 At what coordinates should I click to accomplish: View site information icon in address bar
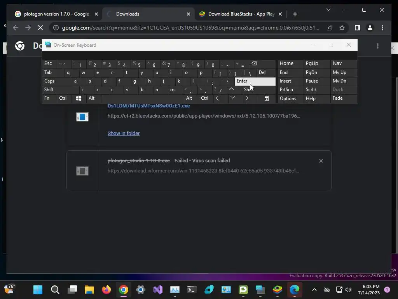pos(56,28)
